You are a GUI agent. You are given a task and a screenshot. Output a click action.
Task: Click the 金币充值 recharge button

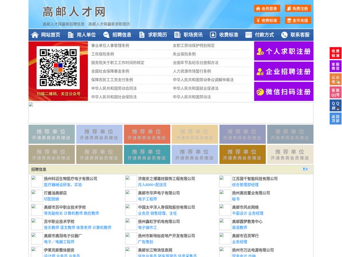[x=298, y=20]
